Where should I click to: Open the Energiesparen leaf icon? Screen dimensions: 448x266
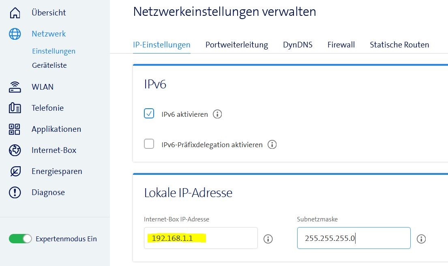tap(15, 171)
